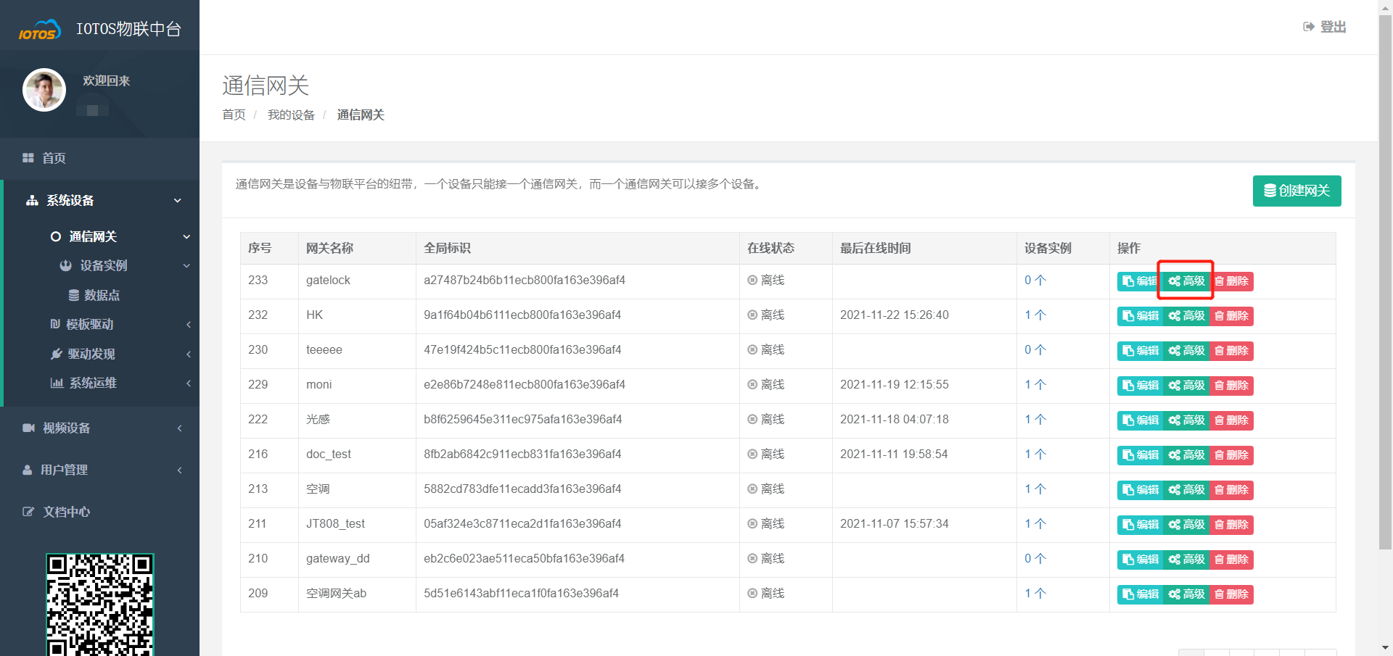1393x656 pixels.
Task: Delete the HK gateway row
Action: (x=1232, y=316)
